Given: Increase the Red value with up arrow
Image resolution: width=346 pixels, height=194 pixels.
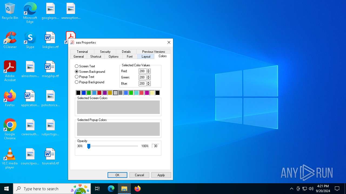Looking at the screenshot, I should (x=148, y=70).
